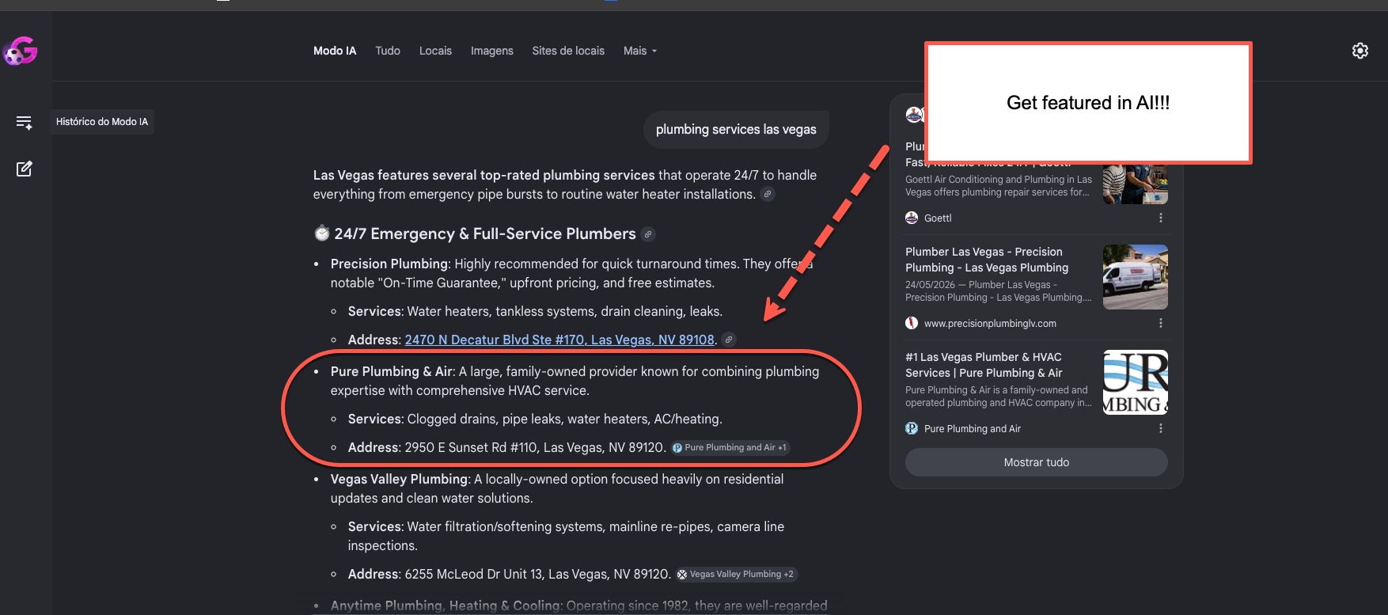Image resolution: width=1388 pixels, height=615 pixels.
Task: Click the 'plumbing services las vegas' query bubble
Action: [736, 129]
